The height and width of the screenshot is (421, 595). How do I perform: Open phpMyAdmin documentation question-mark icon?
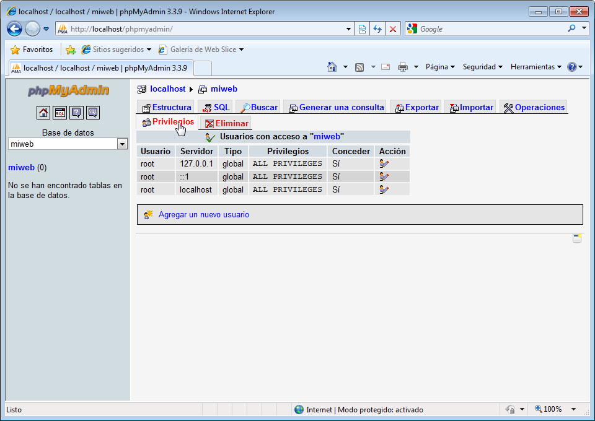77,113
